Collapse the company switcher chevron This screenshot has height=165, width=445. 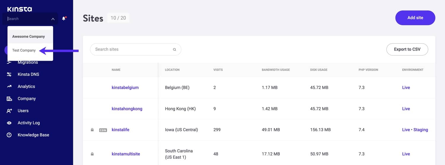53,19
